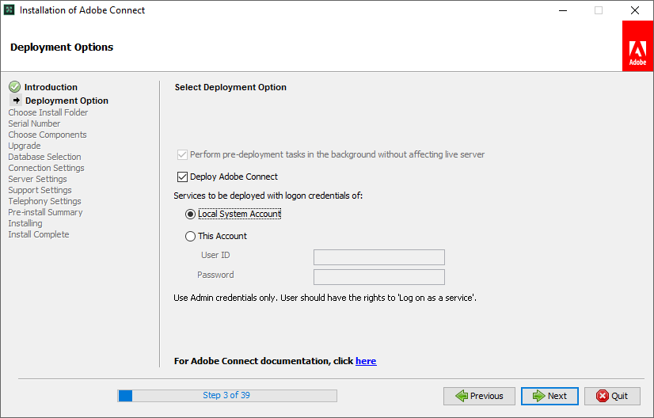Click the Choose Install Folder step

click(x=48, y=112)
